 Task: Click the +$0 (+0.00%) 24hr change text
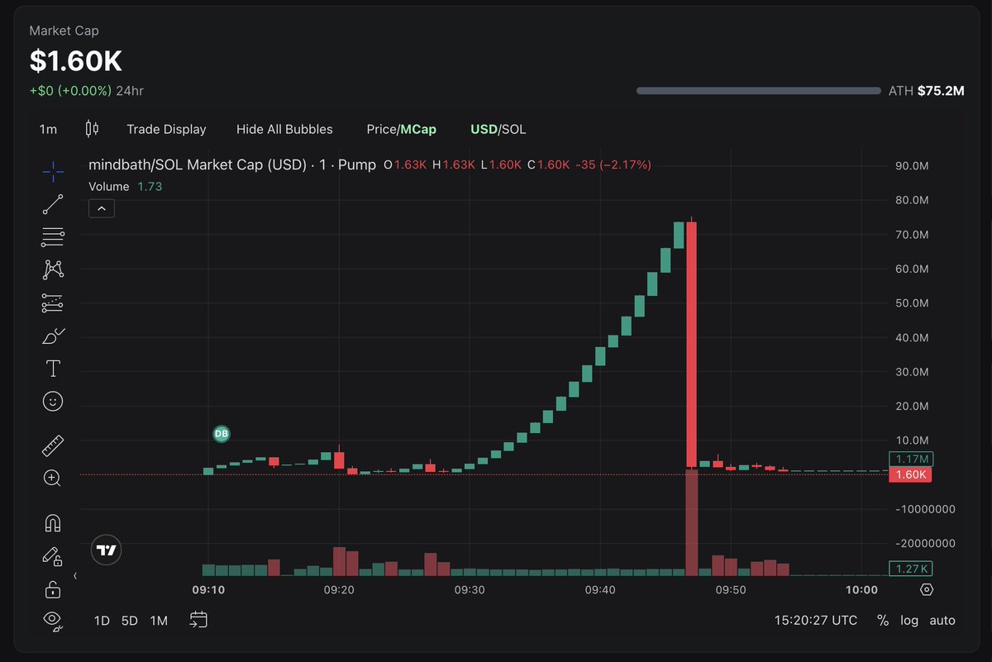[86, 91]
